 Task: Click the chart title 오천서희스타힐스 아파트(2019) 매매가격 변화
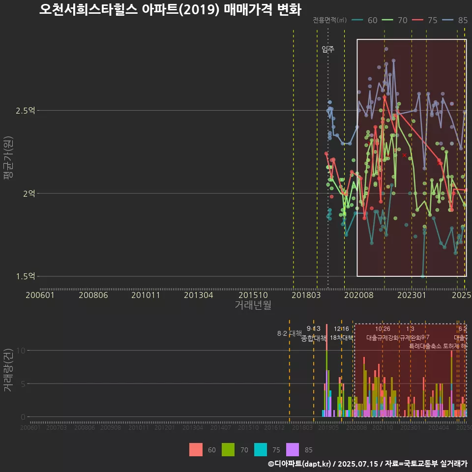tap(170, 10)
